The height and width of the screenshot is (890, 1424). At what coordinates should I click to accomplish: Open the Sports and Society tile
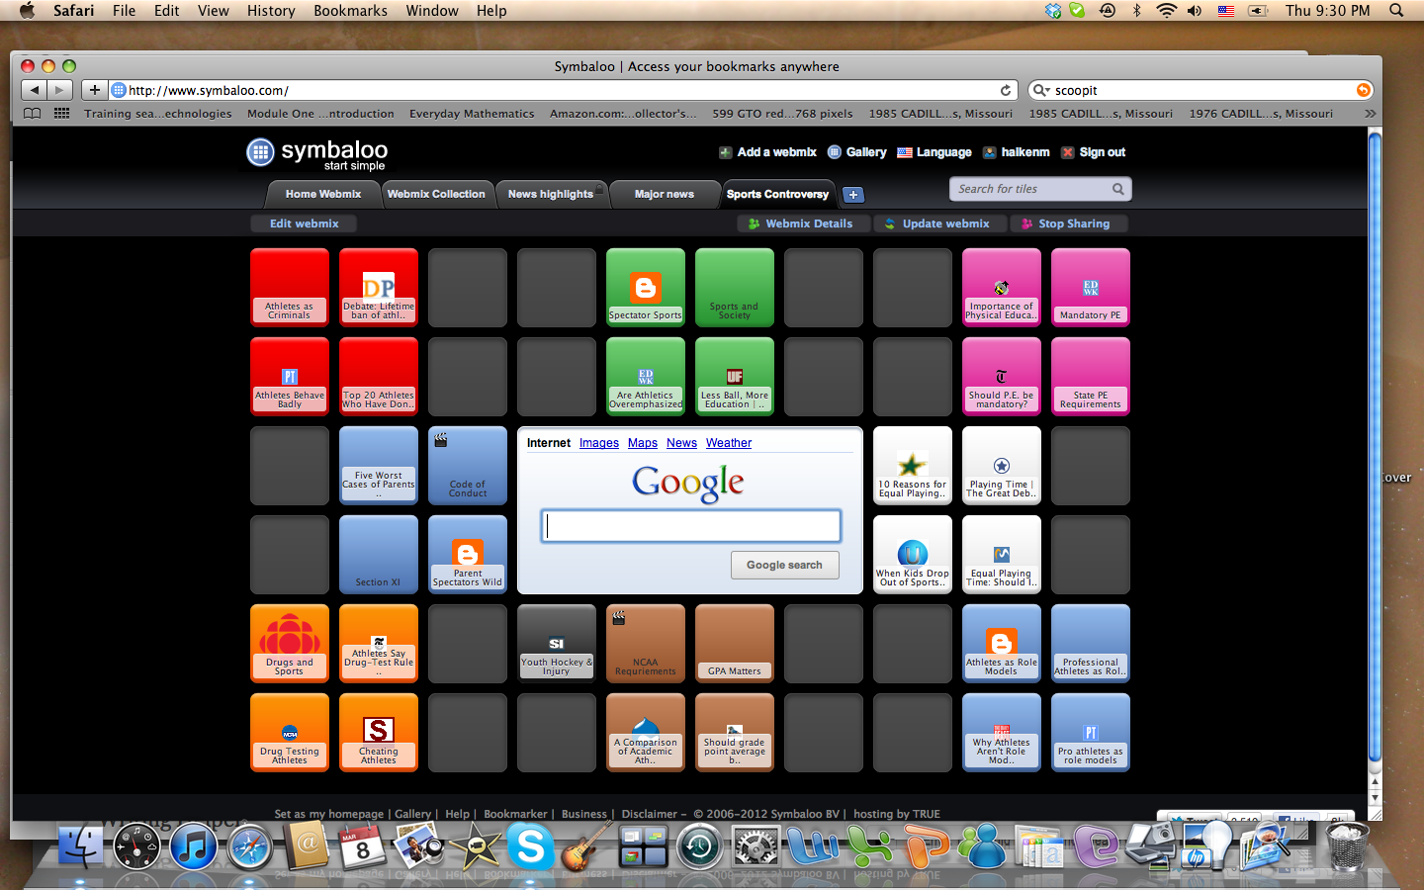735,288
